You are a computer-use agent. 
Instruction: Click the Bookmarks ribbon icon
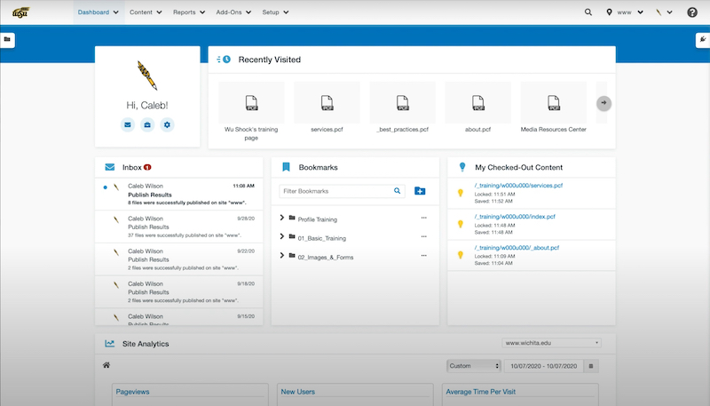pyautogui.click(x=286, y=167)
